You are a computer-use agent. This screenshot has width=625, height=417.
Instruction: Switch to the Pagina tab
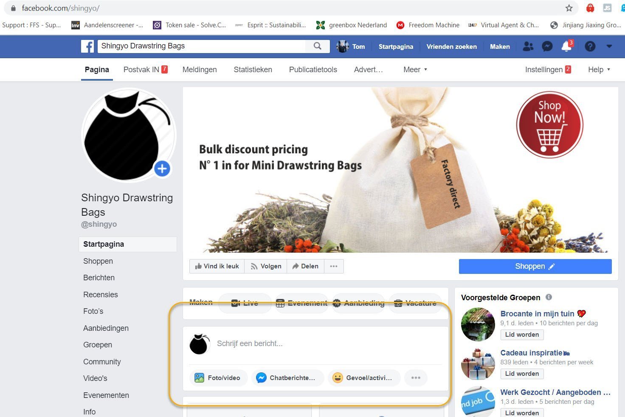click(x=97, y=70)
